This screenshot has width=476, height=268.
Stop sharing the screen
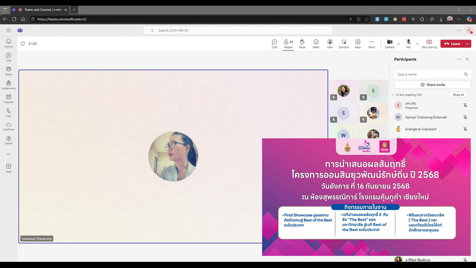[x=429, y=44]
